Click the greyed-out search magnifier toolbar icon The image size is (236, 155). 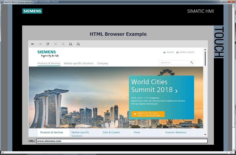tap(63, 44)
